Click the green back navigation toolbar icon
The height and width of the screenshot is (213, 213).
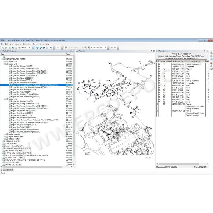[3, 48]
